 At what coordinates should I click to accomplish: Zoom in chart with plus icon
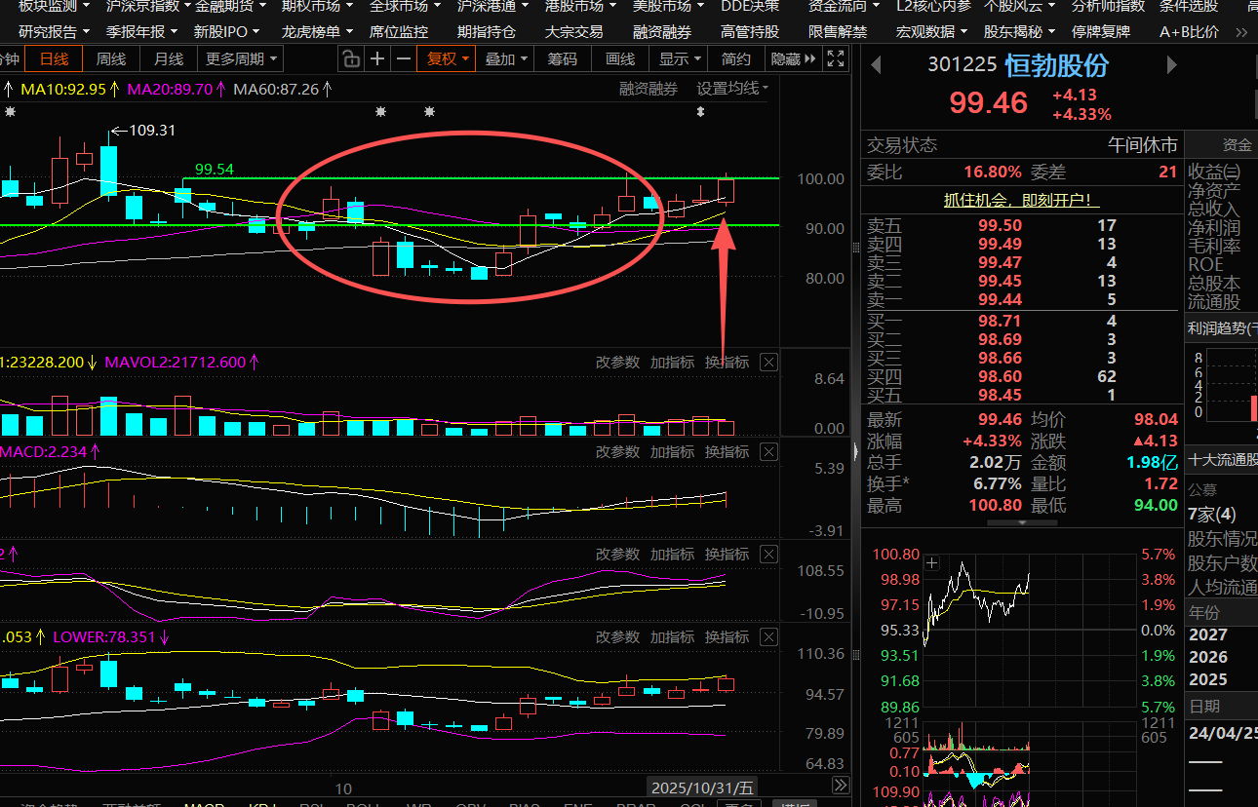click(x=378, y=59)
